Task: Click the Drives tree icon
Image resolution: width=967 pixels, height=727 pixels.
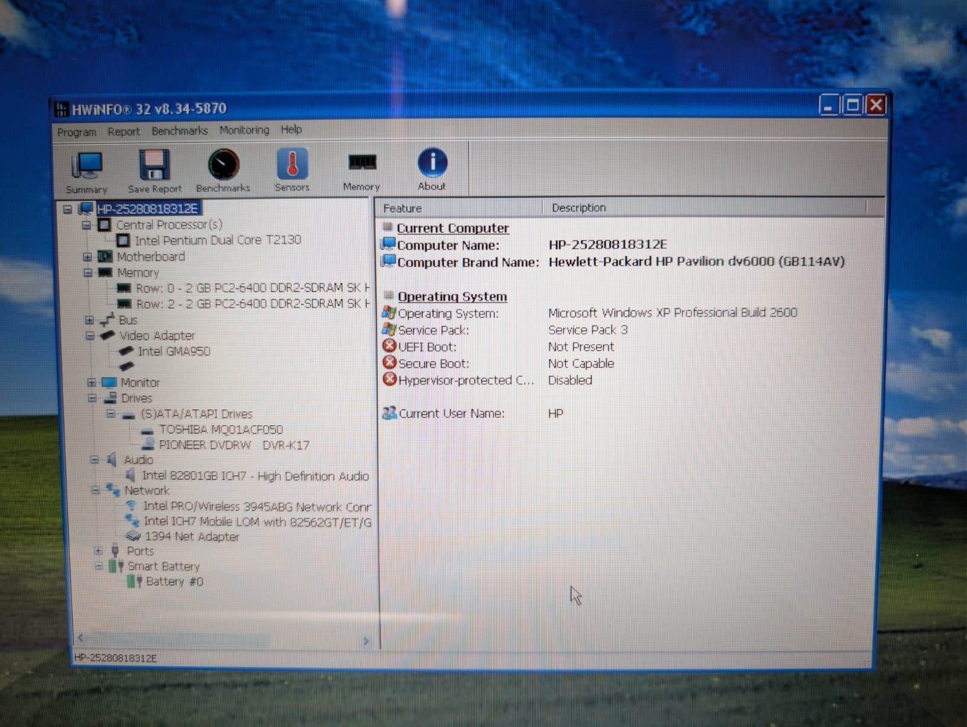Action: click(110, 398)
